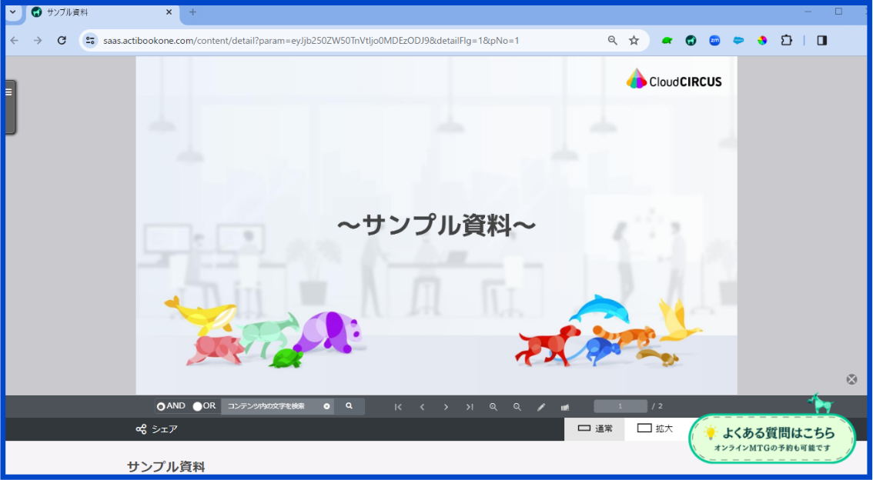Open the sidebar hamburger menu on the left

click(x=10, y=90)
